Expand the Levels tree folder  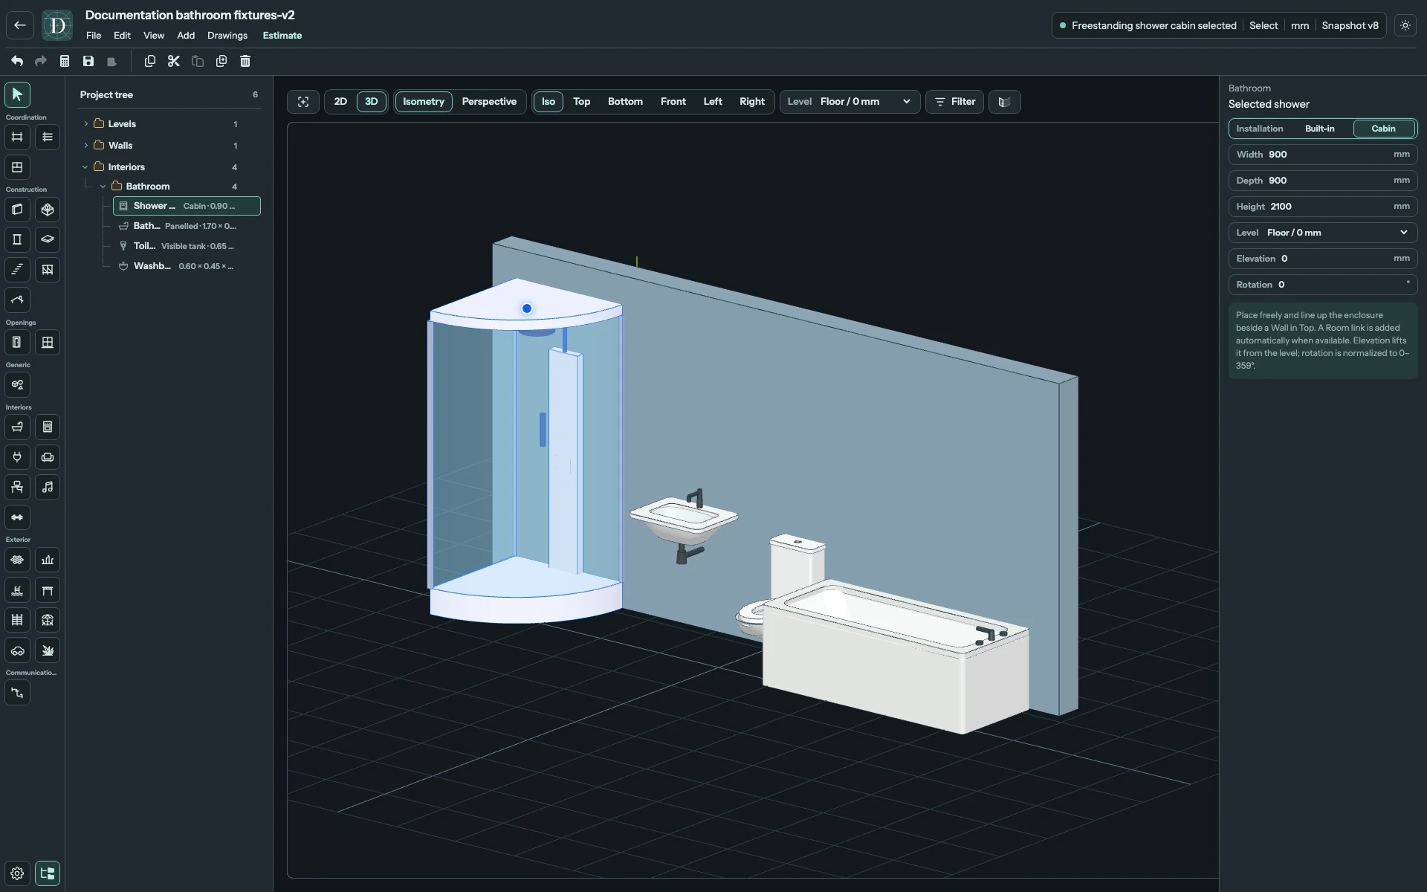[85, 124]
